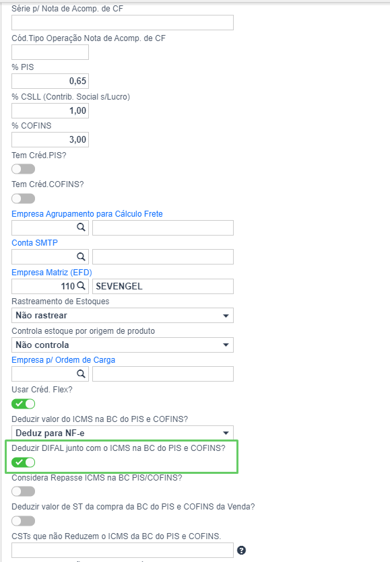Click Série p/ Nota de Acomp. field
The width and height of the screenshot is (390, 562).
point(123,23)
